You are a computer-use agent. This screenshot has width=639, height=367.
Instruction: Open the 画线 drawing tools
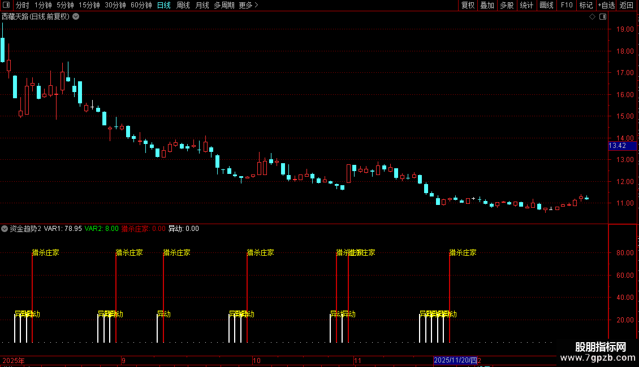point(546,5)
